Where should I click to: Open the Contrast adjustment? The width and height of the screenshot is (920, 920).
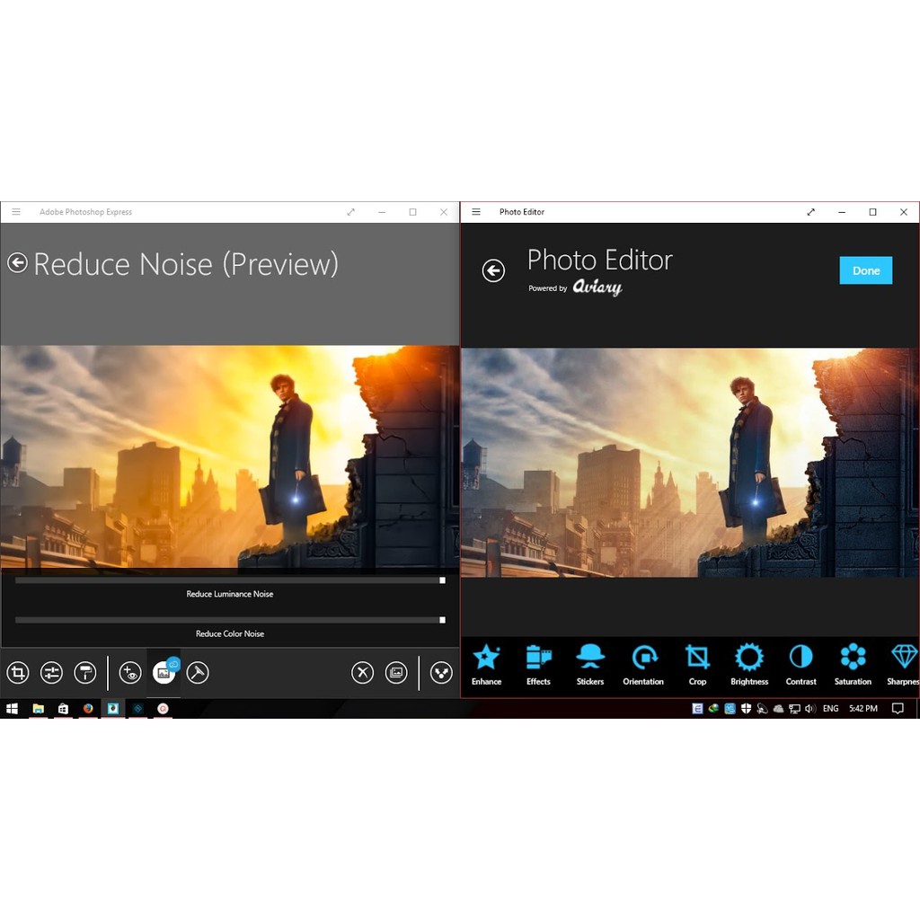(x=801, y=663)
